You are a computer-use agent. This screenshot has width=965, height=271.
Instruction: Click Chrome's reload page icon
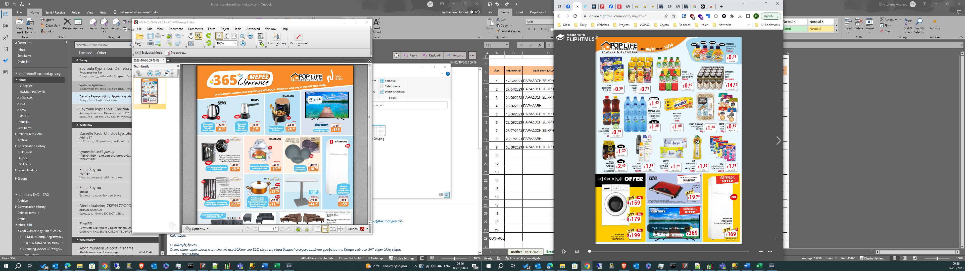tap(575, 16)
